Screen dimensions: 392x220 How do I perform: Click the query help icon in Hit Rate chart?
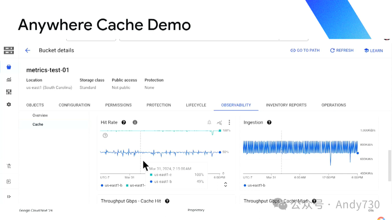click(105, 136)
